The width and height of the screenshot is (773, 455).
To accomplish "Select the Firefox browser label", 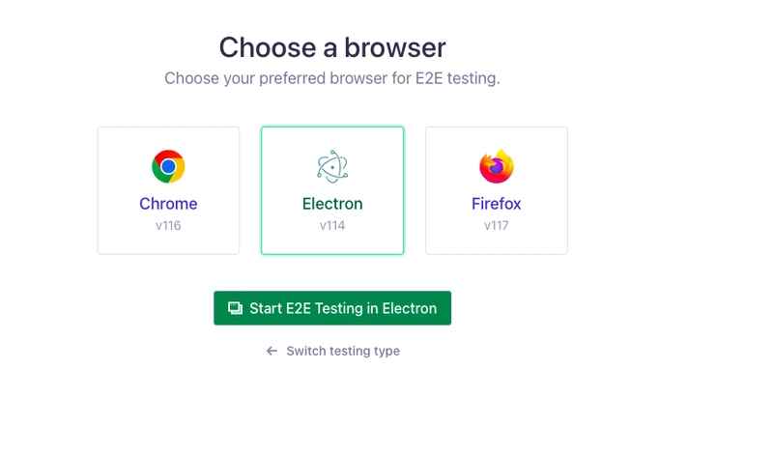I will pyautogui.click(x=497, y=204).
